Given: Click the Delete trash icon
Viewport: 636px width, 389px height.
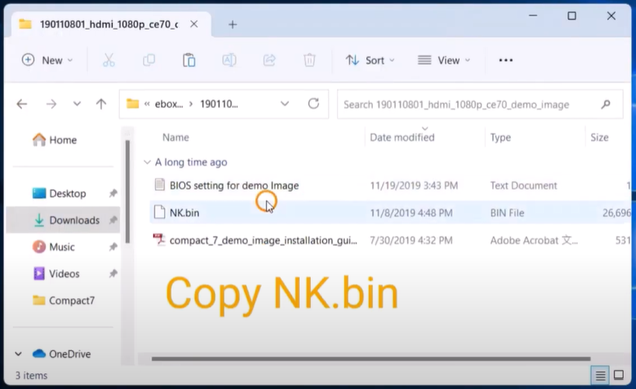Looking at the screenshot, I should pos(309,60).
